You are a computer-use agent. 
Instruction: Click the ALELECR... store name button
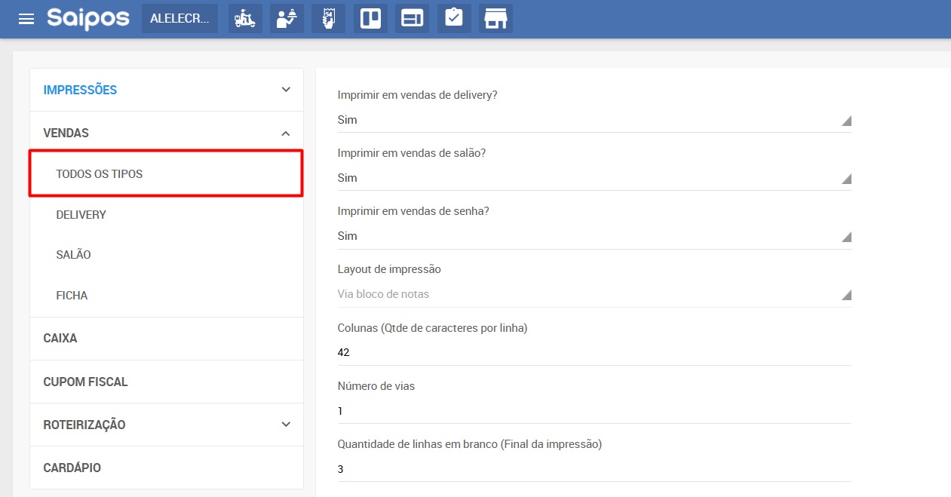point(179,19)
